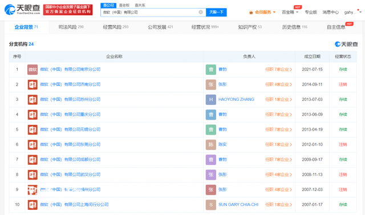365x215 pixels.
Task: Open 任职 7家企业 link in row 1
Action: (278, 70)
